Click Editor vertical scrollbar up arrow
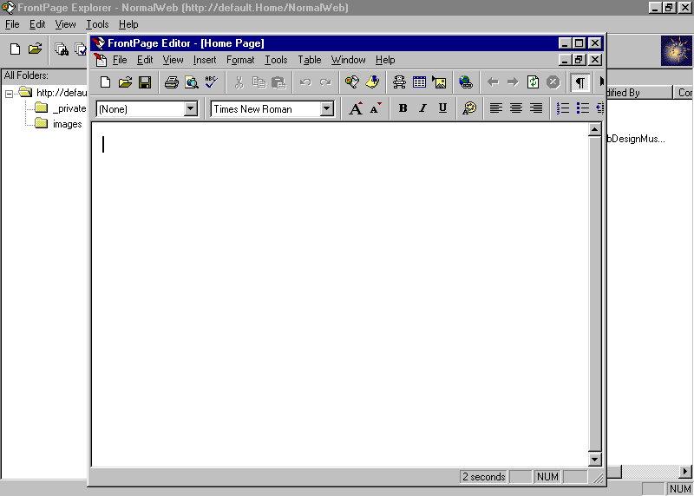This screenshot has width=694, height=496. [x=594, y=130]
